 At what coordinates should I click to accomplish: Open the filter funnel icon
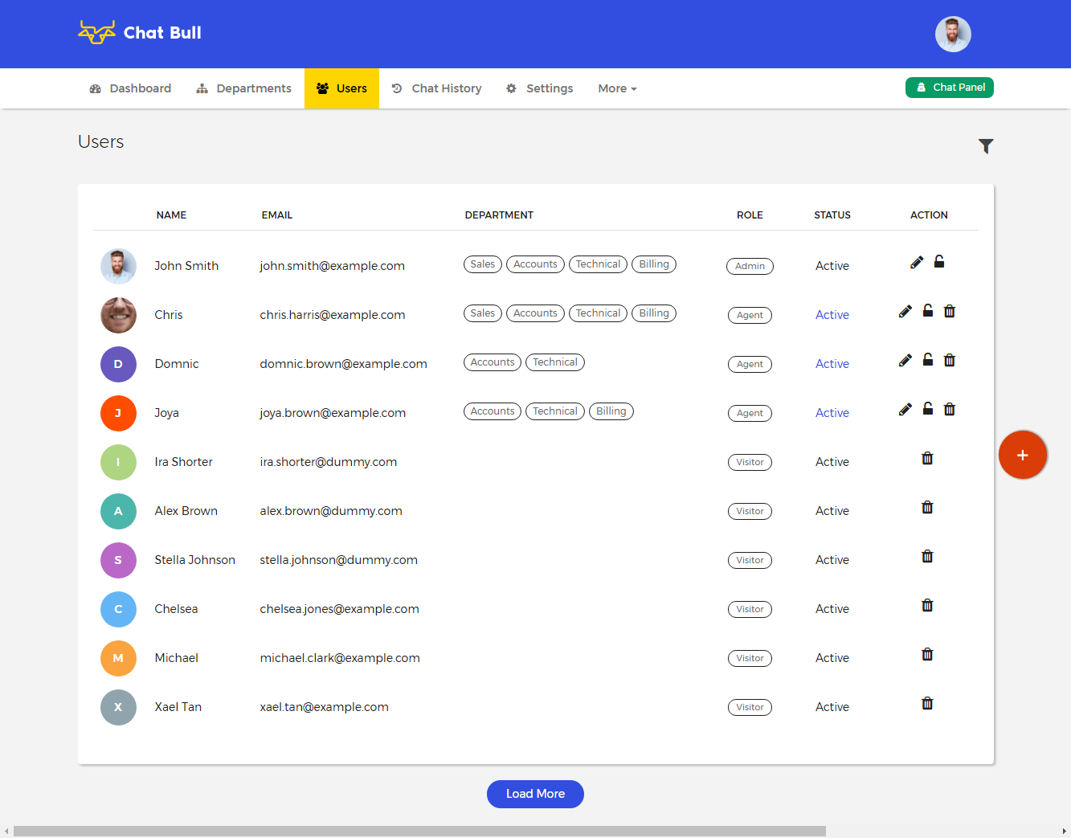[986, 146]
